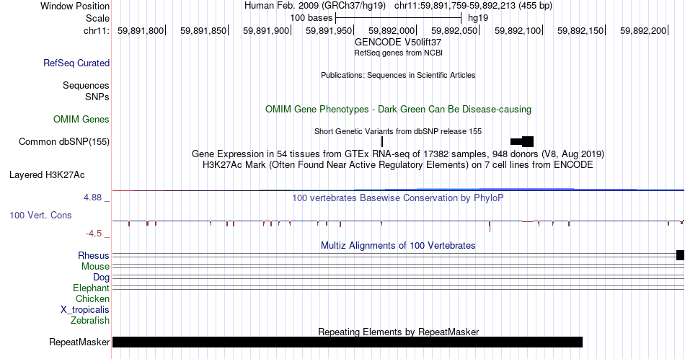Click Publications: Sequences in Scientific Articles title
The image size is (685, 359).
tap(398, 75)
